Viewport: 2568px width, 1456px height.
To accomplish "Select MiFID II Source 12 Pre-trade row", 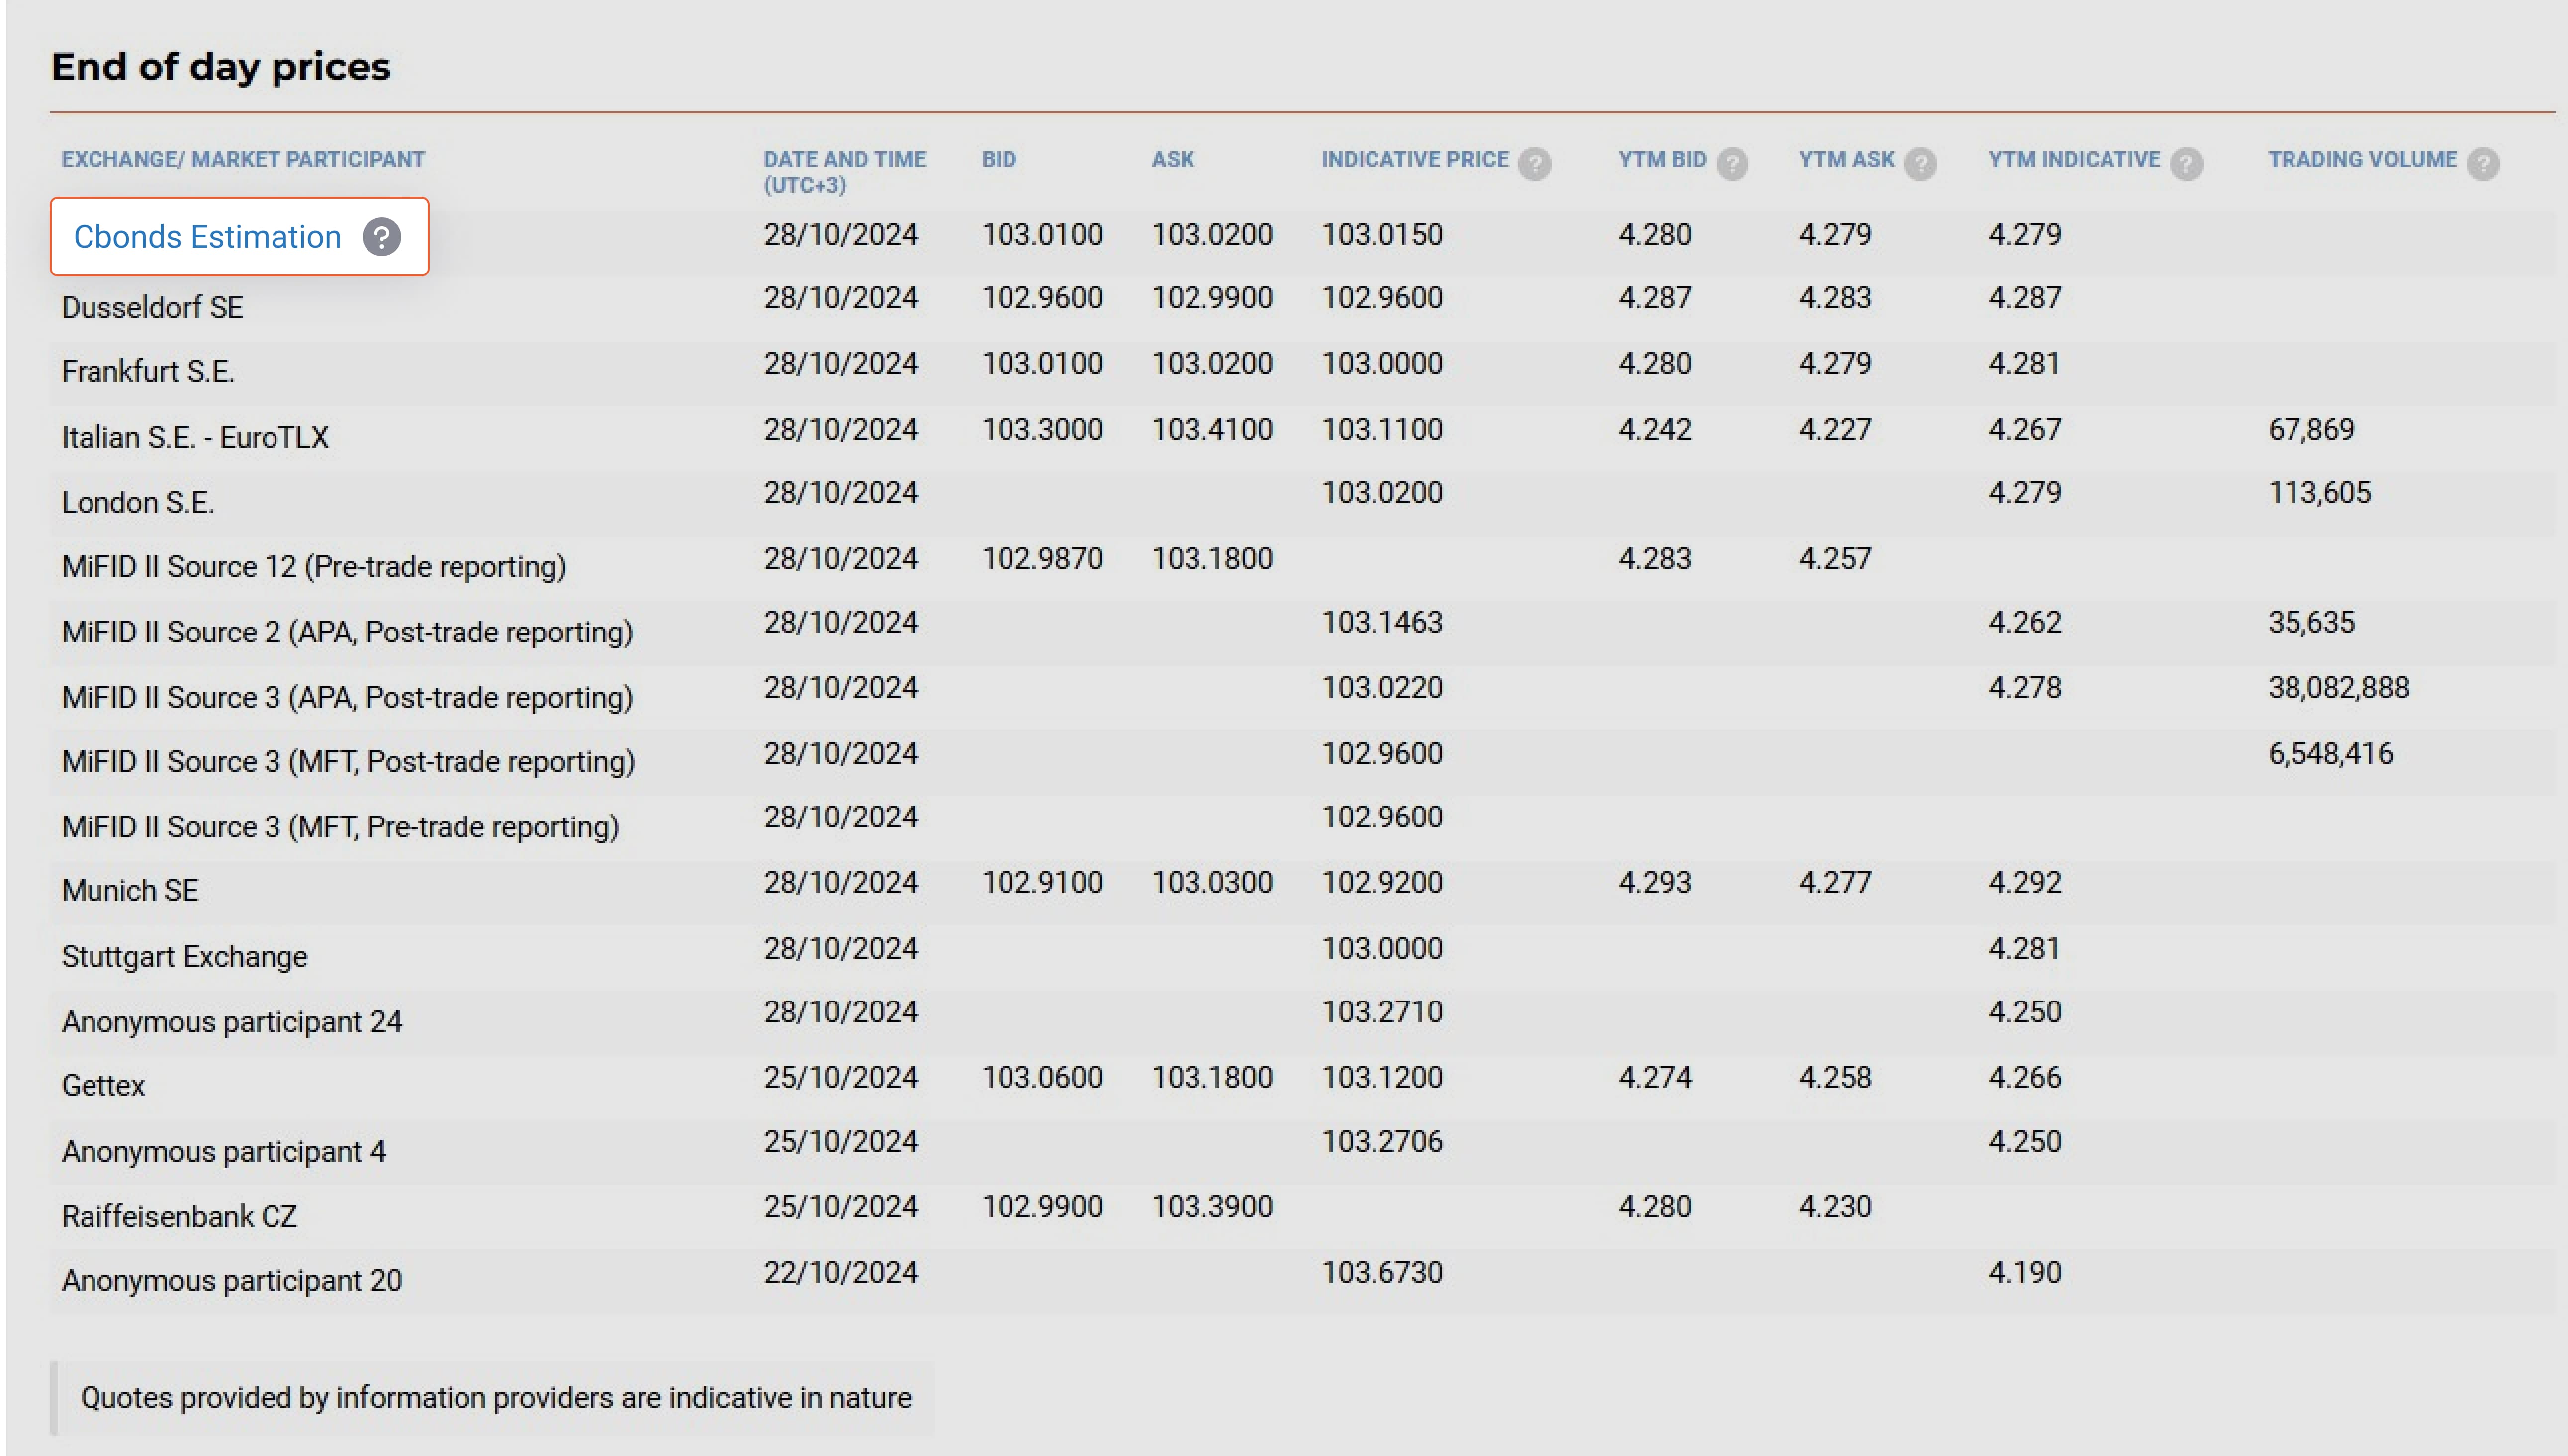I will tap(313, 567).
